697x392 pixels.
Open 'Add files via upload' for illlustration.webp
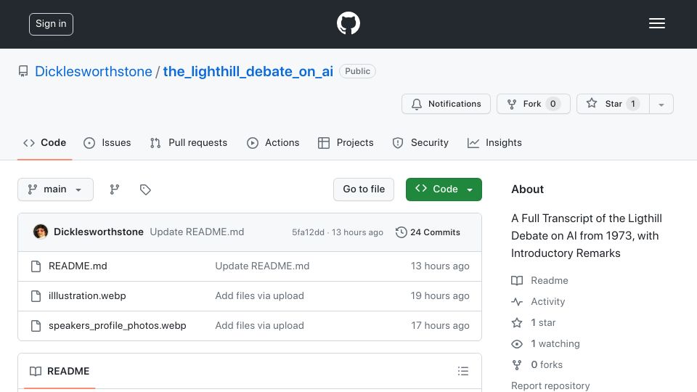[260, 295]
